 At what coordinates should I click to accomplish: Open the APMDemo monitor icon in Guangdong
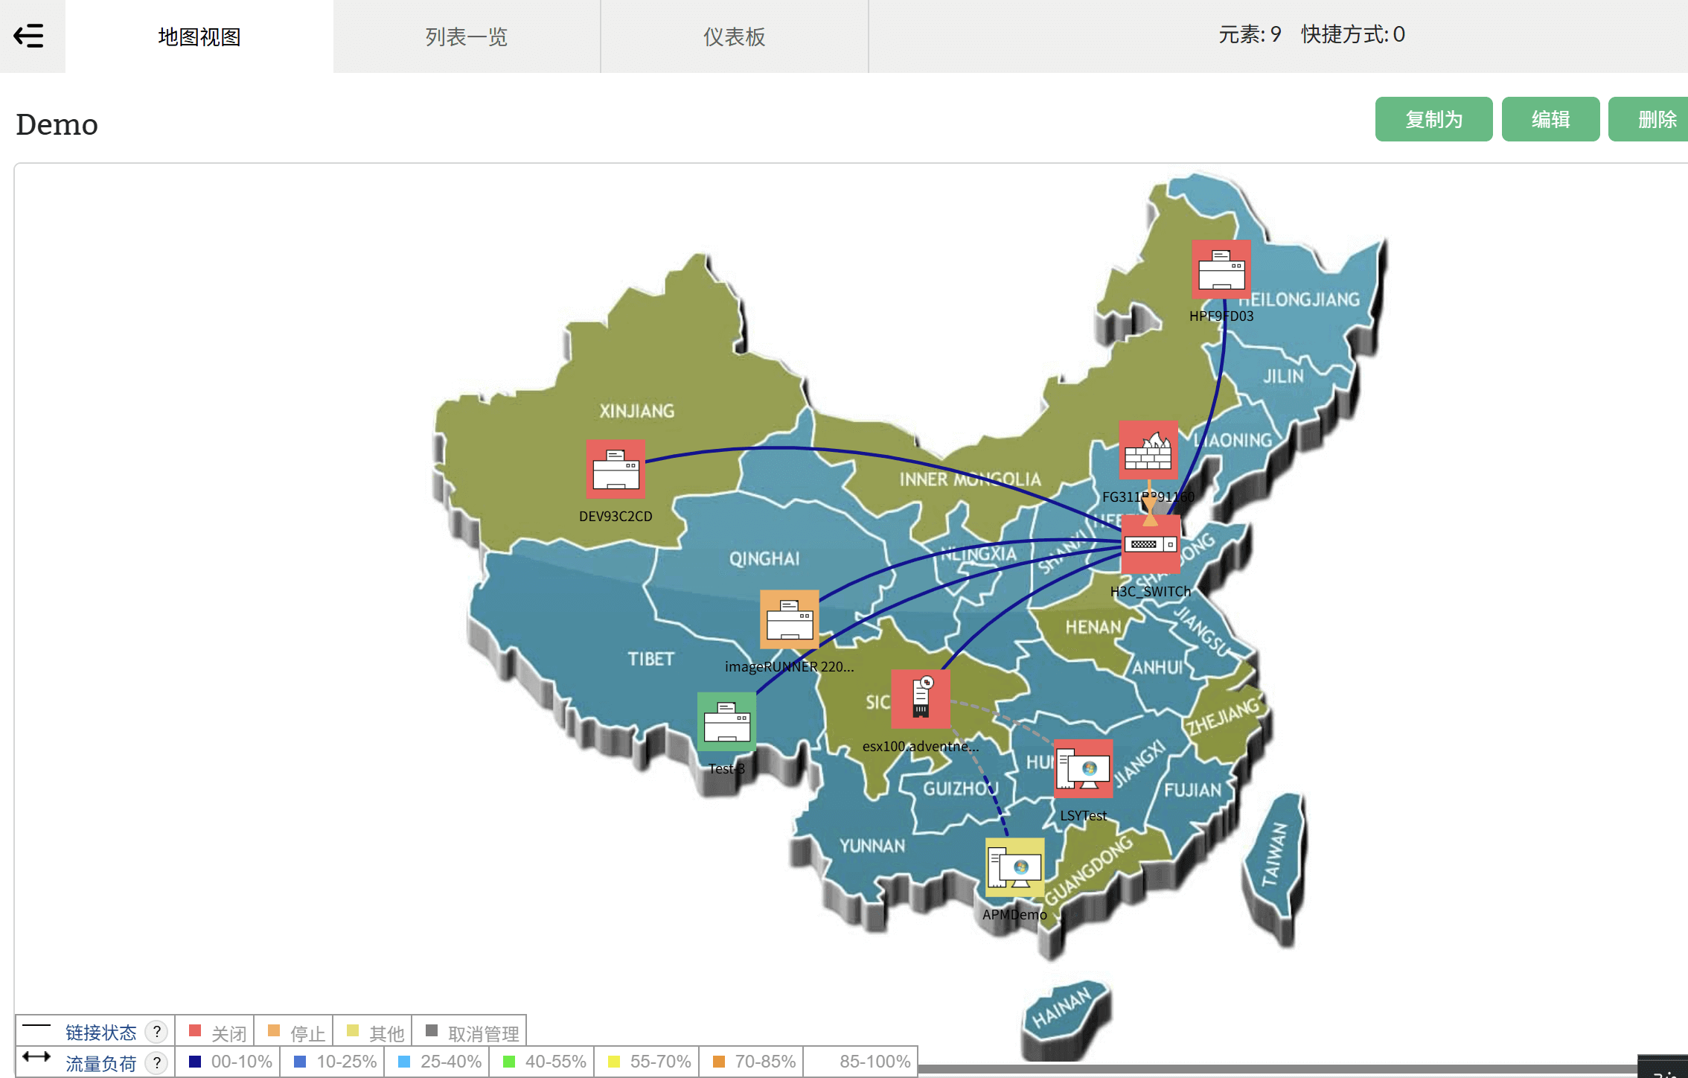(1014, 868)
